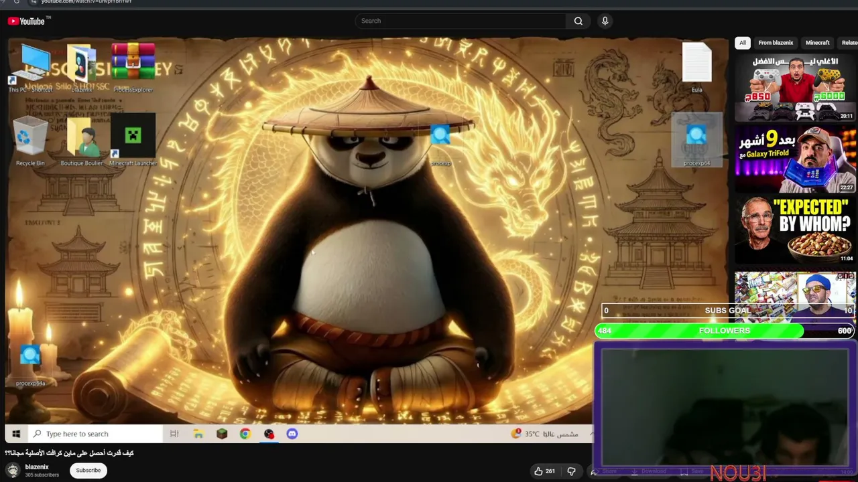The image size is (858, 482).
Task: Select the All filter chip
Action: coord(742,43)
